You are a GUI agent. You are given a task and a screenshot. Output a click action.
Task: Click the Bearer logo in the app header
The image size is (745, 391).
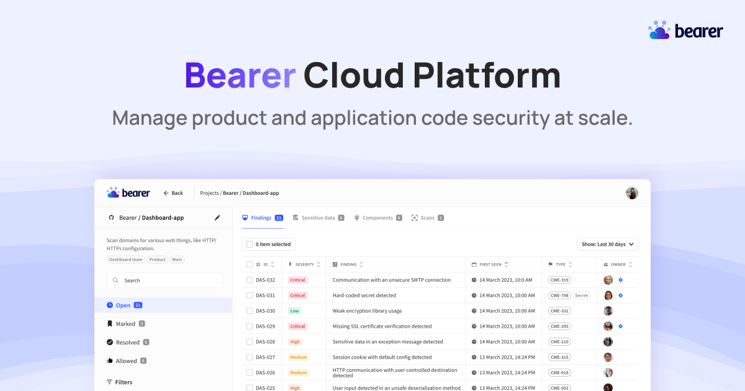click(x=129, y=193)
